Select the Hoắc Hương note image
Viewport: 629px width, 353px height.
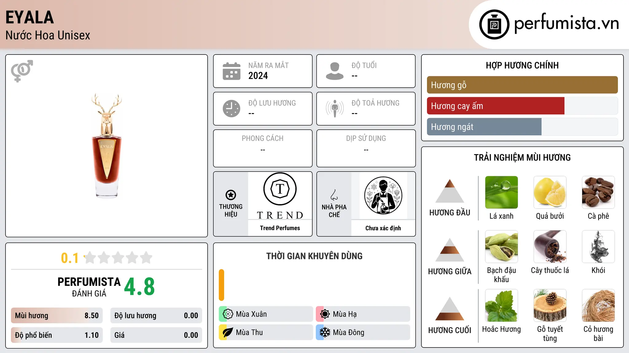502,306
